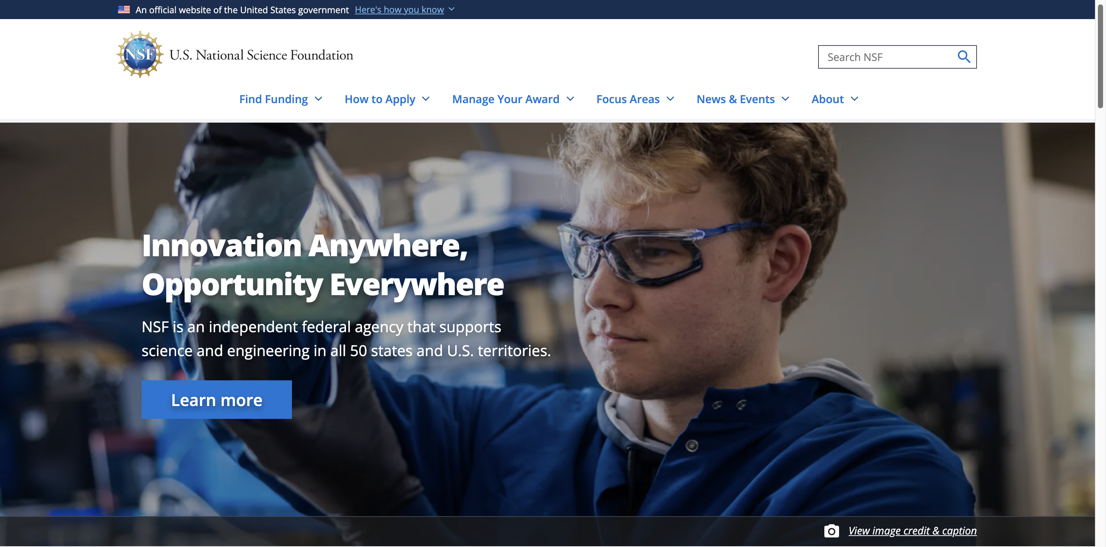Open the News & Events chevron
1106x547 pixels.
785,99
